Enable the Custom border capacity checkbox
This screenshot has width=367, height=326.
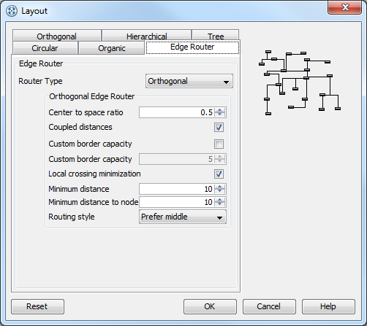pos(219,144)
